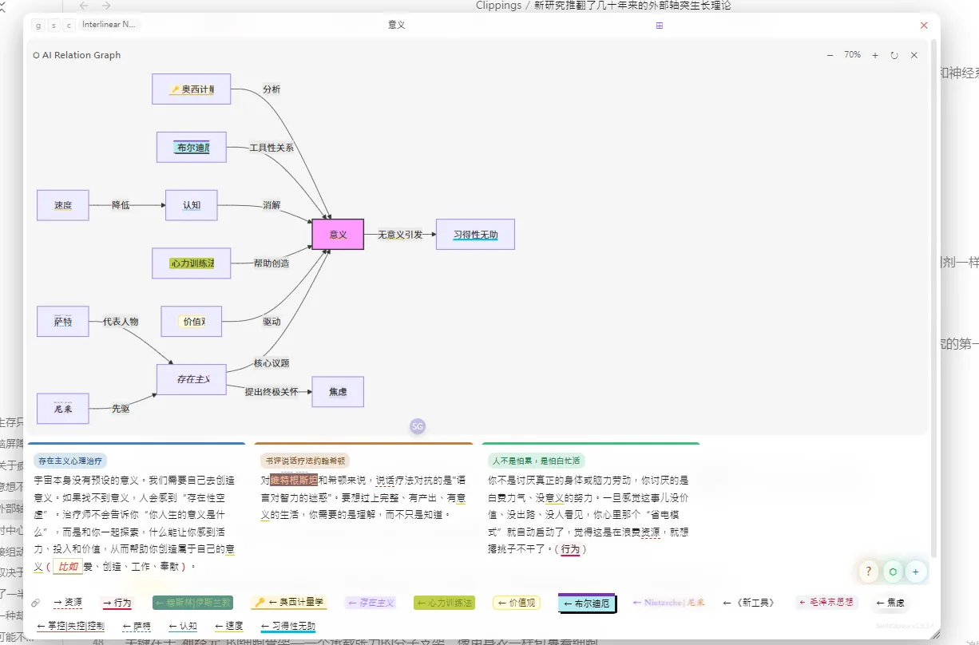Click the help question mark button

868,572
